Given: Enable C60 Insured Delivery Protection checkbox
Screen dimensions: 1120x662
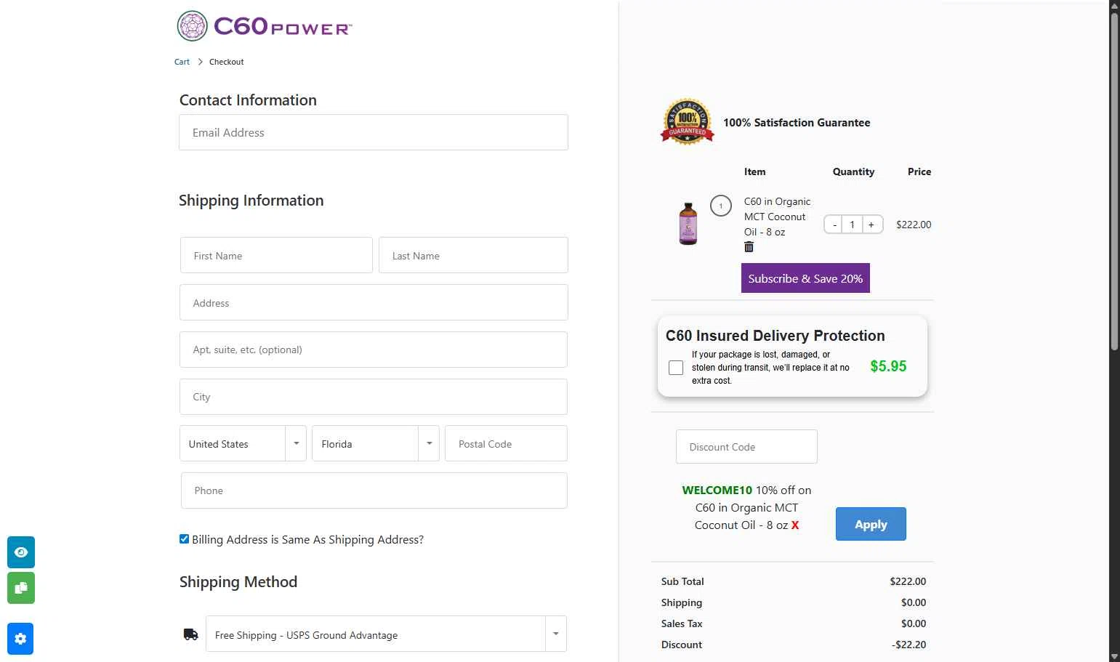Looking at the screenshot, I should point(676,368).
